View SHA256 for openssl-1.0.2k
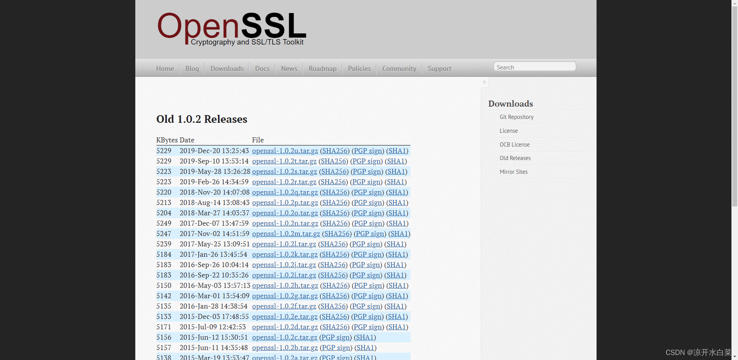The width and height of the screenshot is (738, 360). tap(334, 254)
